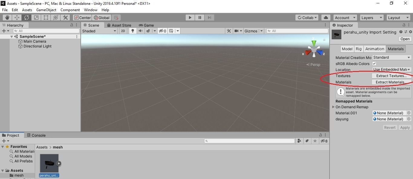Search by type in Project panel

[299, 141]
